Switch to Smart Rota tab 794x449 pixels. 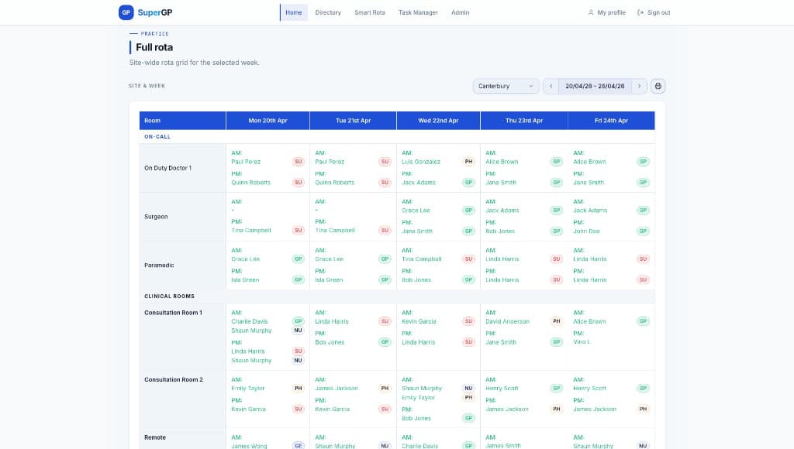[x=370, y=12]
